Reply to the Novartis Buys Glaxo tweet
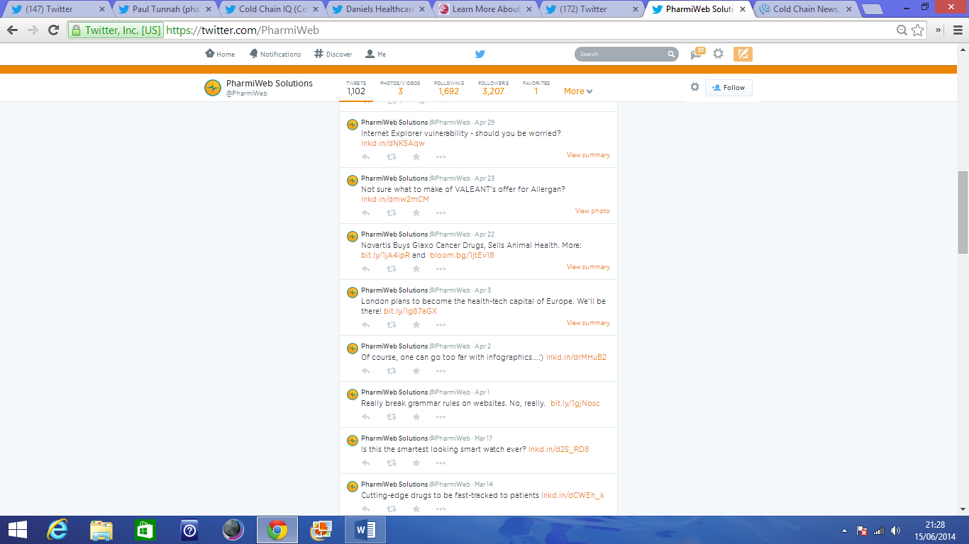The image size is (969, 544). [x=366, y=268]
